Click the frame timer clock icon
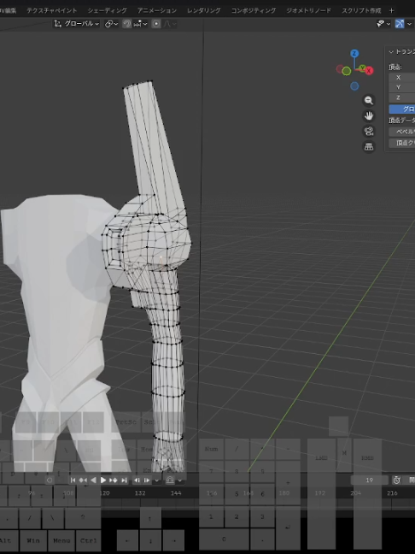The image size is (415, 554). pyautogui.click(x=397, y=480)
